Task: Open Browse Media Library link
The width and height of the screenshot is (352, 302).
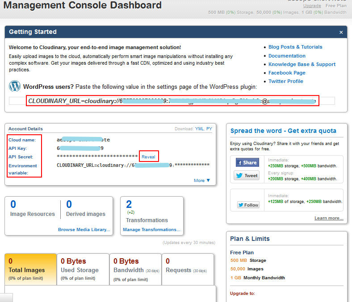Action: (84, 230)
